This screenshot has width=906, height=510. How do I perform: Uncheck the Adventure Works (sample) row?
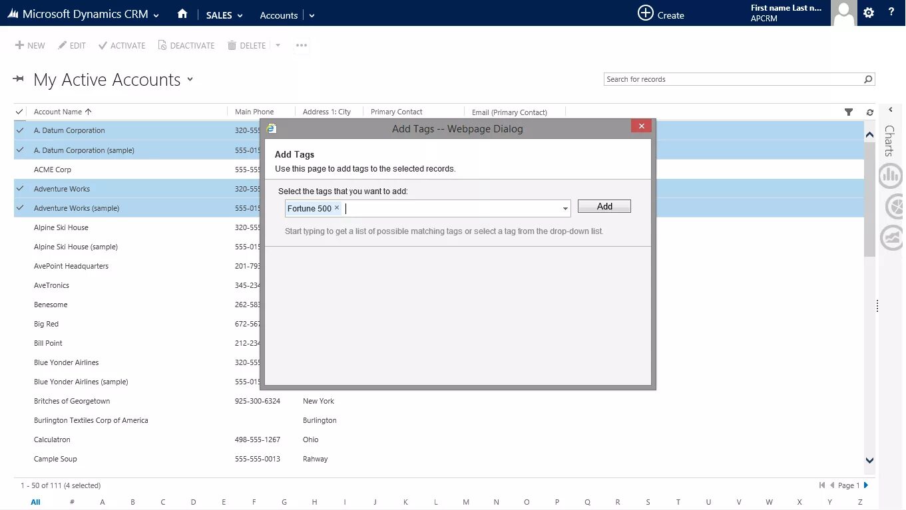[x=20, y=207]
